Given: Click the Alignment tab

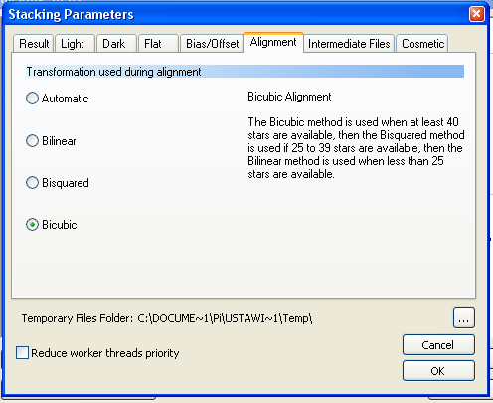Looking at the screenshot, I should click(273, 42).
